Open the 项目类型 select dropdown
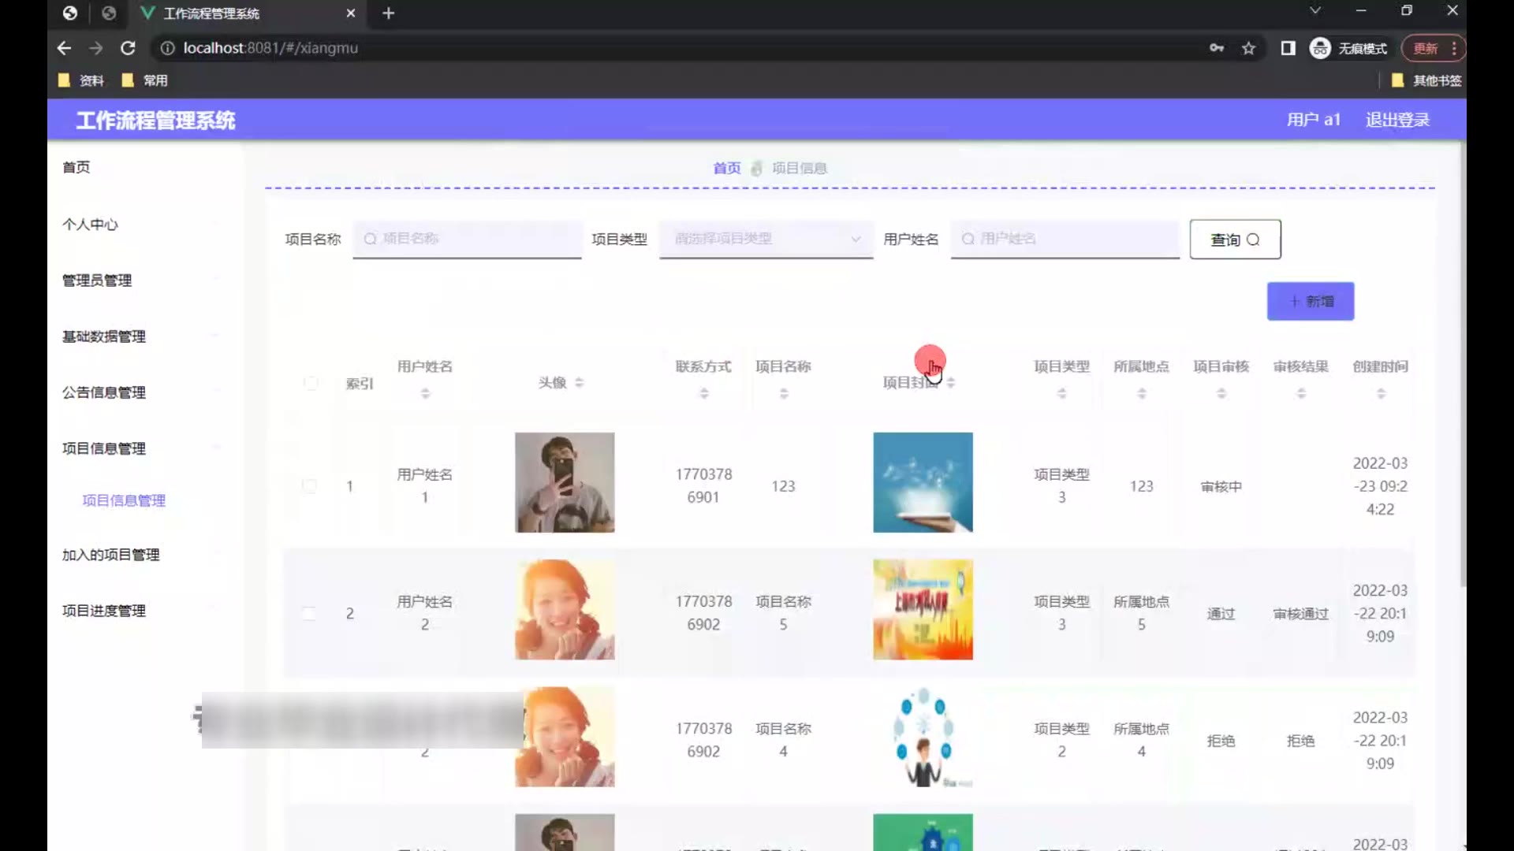 click(x=766, y=239)
